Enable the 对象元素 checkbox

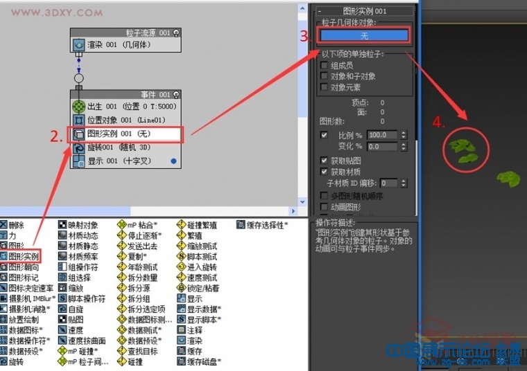[x=324, y=87]
